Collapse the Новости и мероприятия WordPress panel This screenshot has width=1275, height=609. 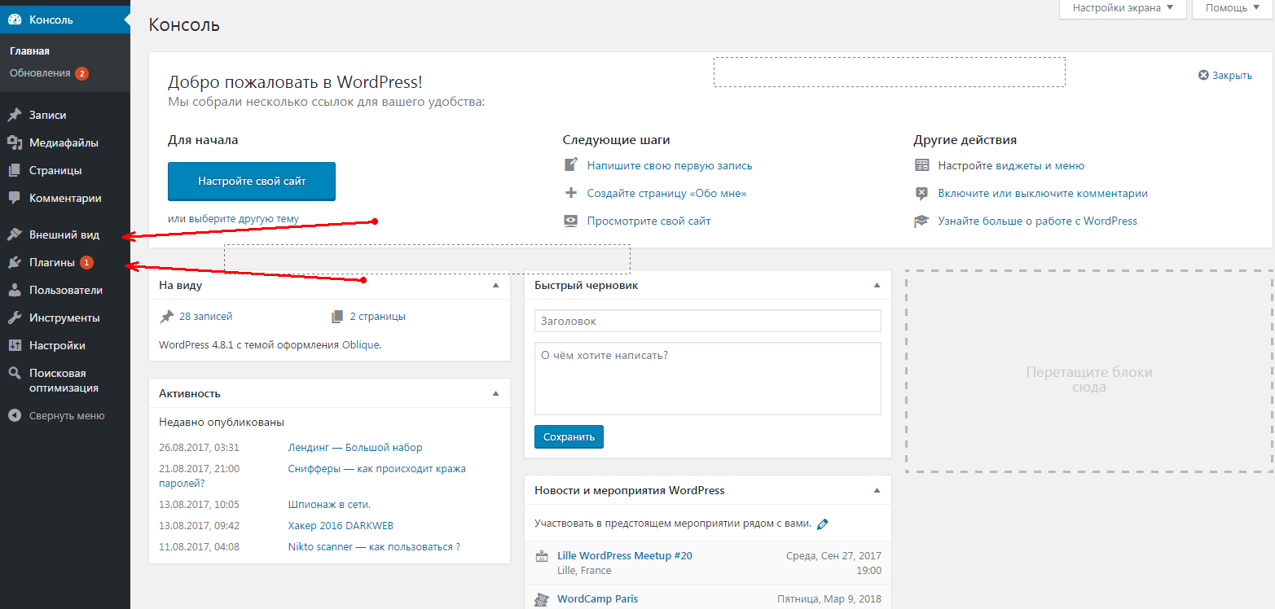pyautogui.click(x=877, y=491)
